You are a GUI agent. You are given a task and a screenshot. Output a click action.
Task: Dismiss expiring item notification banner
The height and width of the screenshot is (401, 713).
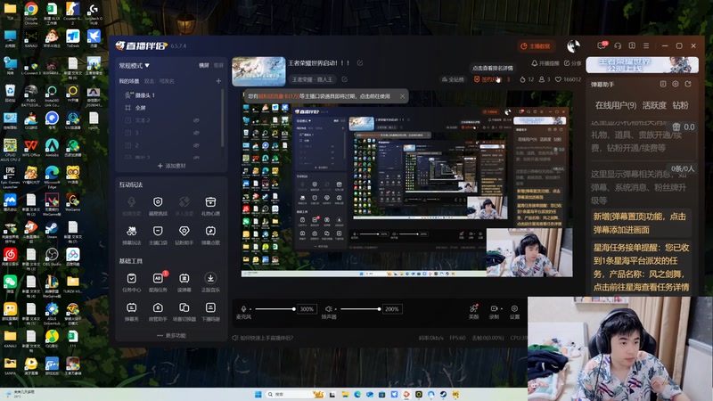402,96
